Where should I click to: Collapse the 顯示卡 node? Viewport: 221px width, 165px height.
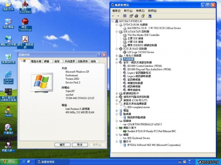click(117, 142)
